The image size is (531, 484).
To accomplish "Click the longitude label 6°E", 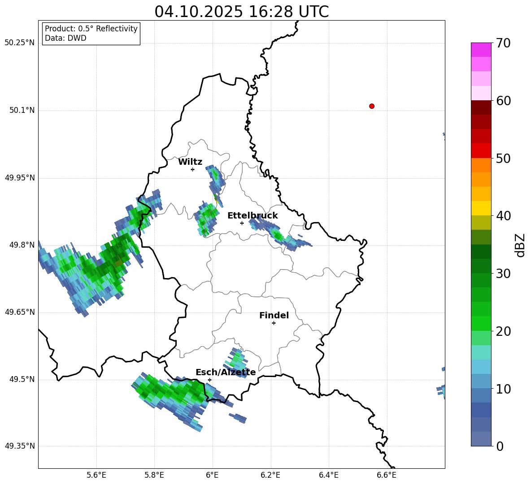I will [212, 475].
